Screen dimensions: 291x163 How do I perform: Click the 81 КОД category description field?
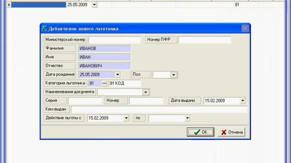pyautogui.click(x=125, y=83)
